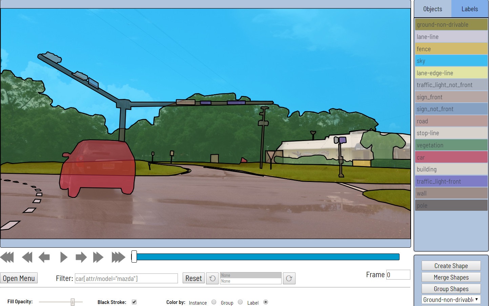Viewport: 489px width, 306px height.
Task: Click the undo arrow beside Reset
Action: click(x=212, y=278)
